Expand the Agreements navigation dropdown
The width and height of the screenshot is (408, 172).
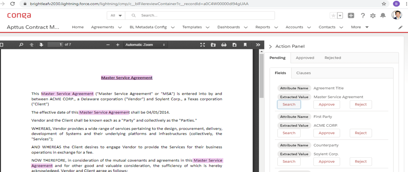tap(120, 27)
